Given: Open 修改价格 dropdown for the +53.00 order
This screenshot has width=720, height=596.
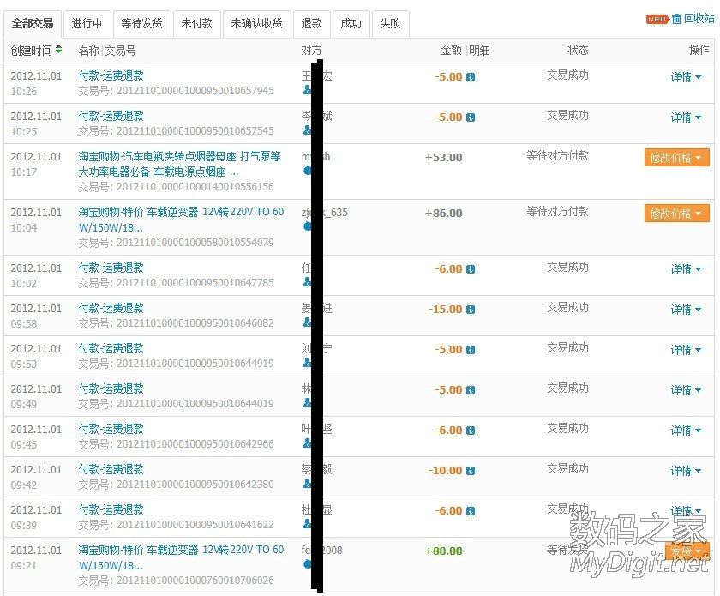Looking at the screenshot, I should point(676,158).
